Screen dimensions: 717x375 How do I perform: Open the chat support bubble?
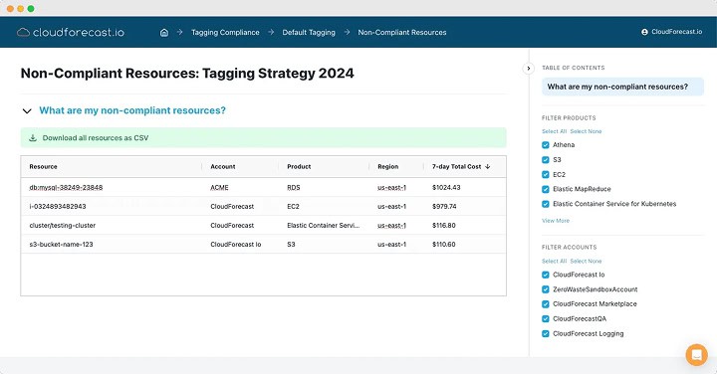click(696, 354)
